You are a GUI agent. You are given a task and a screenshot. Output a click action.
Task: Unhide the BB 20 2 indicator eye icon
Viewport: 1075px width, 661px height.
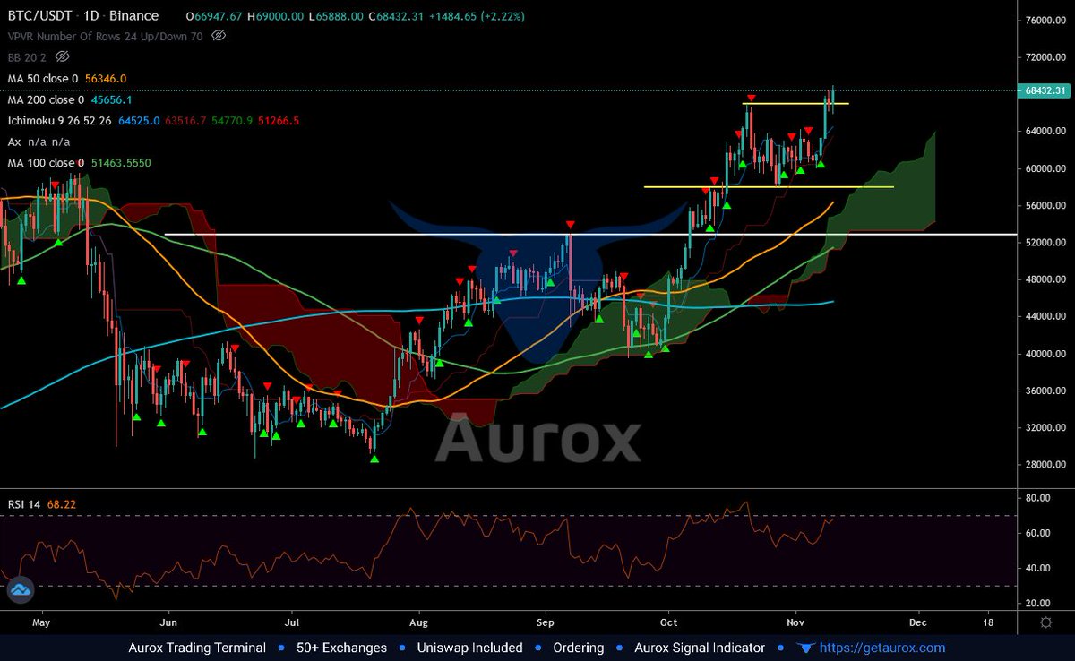[63, 56]
